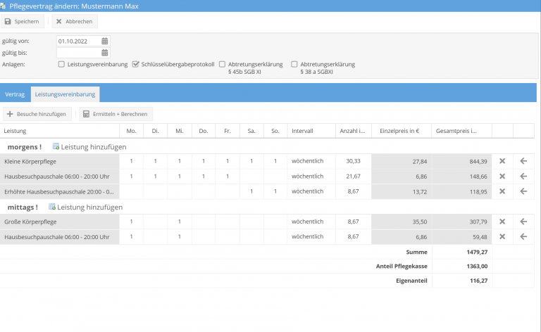Image resolution: width=541 pixels, height=332 pixels.
Task: Select the Leistungsvereinbarung tab
Action: tap(65, 94)
